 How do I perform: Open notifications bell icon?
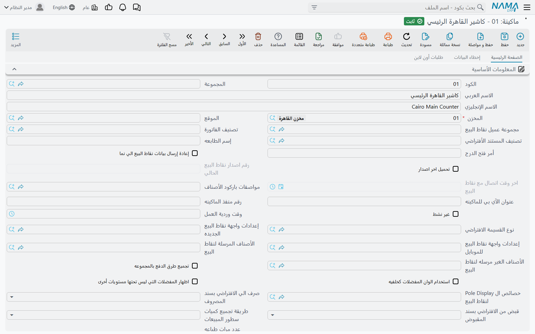pyautogui.click(x=123, y=7)
